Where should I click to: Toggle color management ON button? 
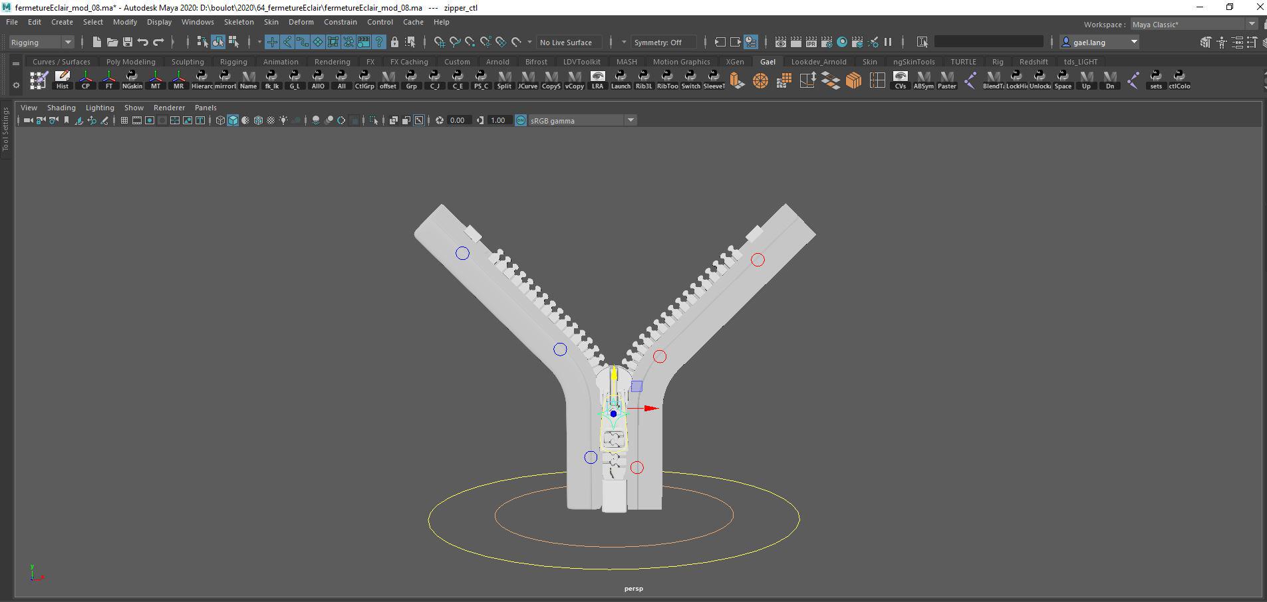(x=521, y=120)
